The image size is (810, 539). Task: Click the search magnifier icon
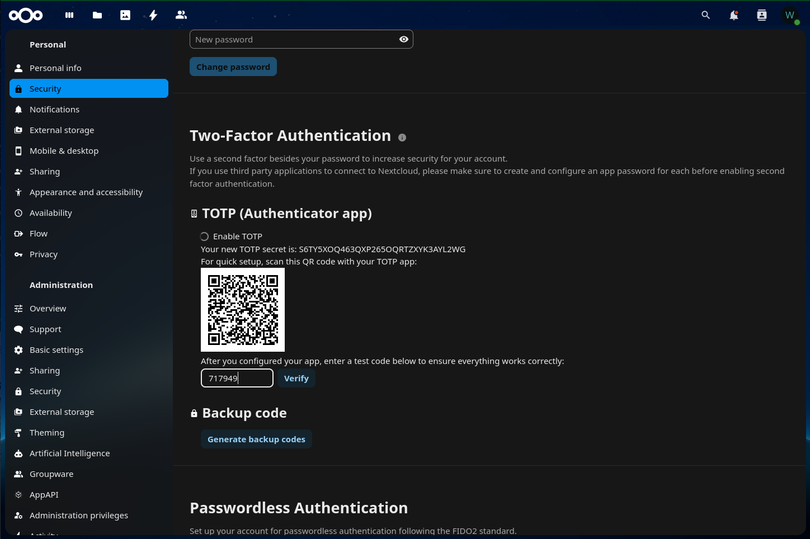(705, 15)
